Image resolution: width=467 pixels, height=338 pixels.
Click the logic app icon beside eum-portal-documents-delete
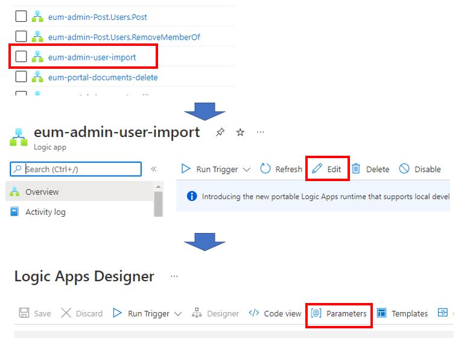(x=37, y=76)
